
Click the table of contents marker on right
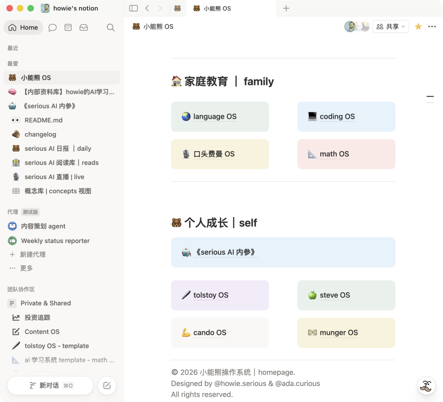click(430, 99)
